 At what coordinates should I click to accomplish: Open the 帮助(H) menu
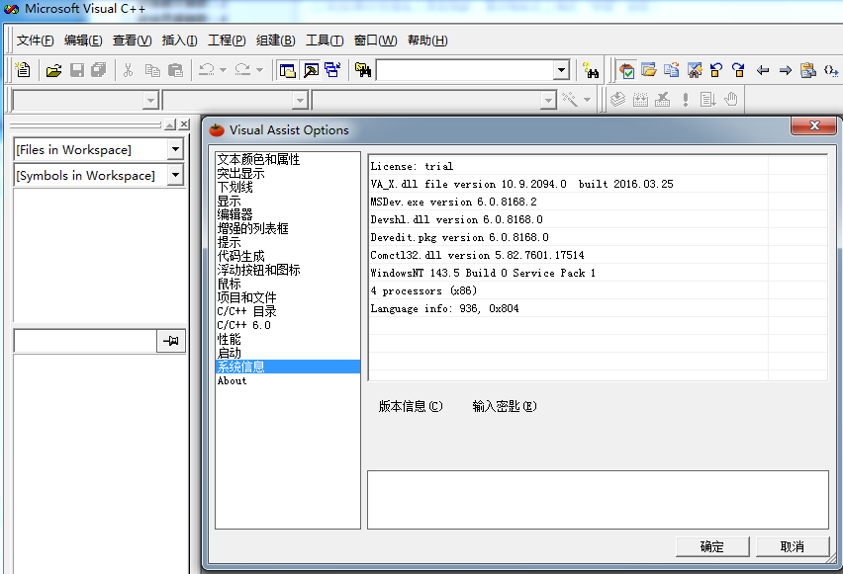pyautogui.click(x=427, y=41)
